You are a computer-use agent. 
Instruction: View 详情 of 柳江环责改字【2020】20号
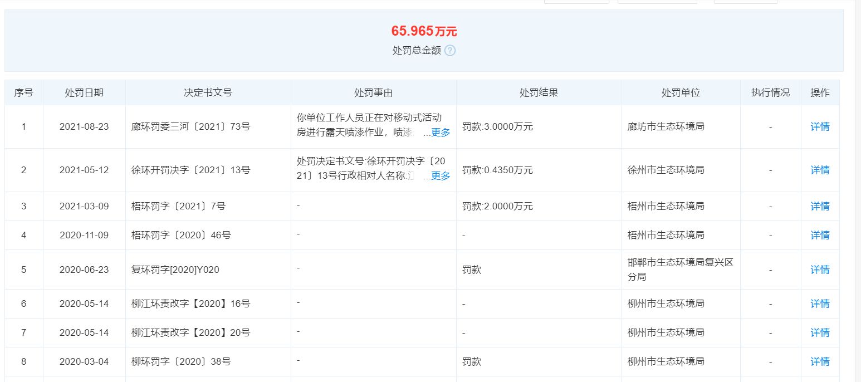pyautogui.click(x=819, y=332)
